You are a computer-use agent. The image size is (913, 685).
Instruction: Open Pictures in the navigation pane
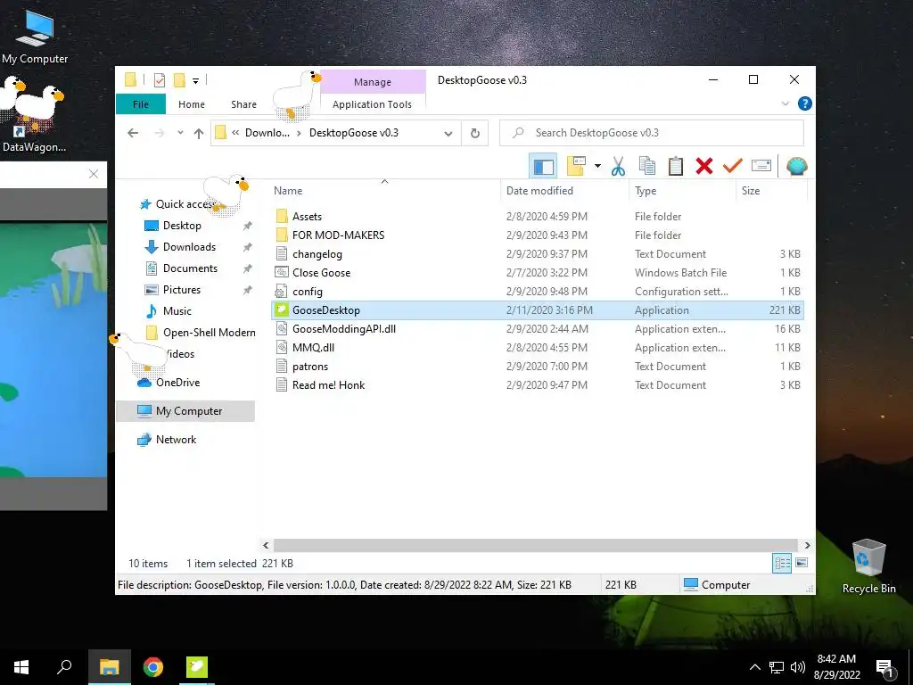coord(181,290)
